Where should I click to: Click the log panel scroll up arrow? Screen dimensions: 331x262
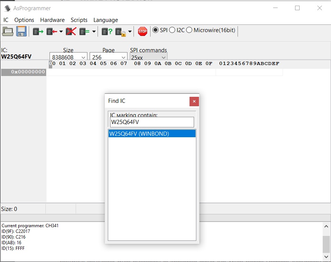tap(326, 226)
